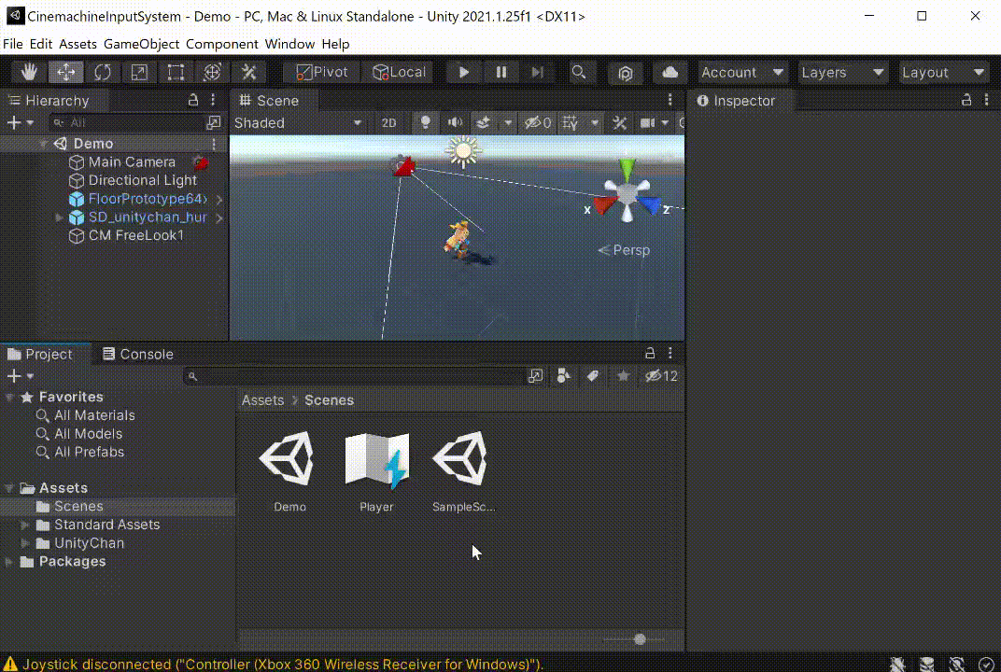Viewport: 1001px width, 672px height.
Task: Select All Prefabs favorite
Action: [x=89, y=452]
